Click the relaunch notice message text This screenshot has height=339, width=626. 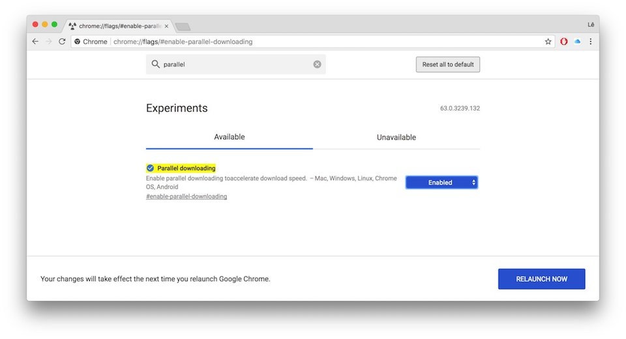[155, 279]
